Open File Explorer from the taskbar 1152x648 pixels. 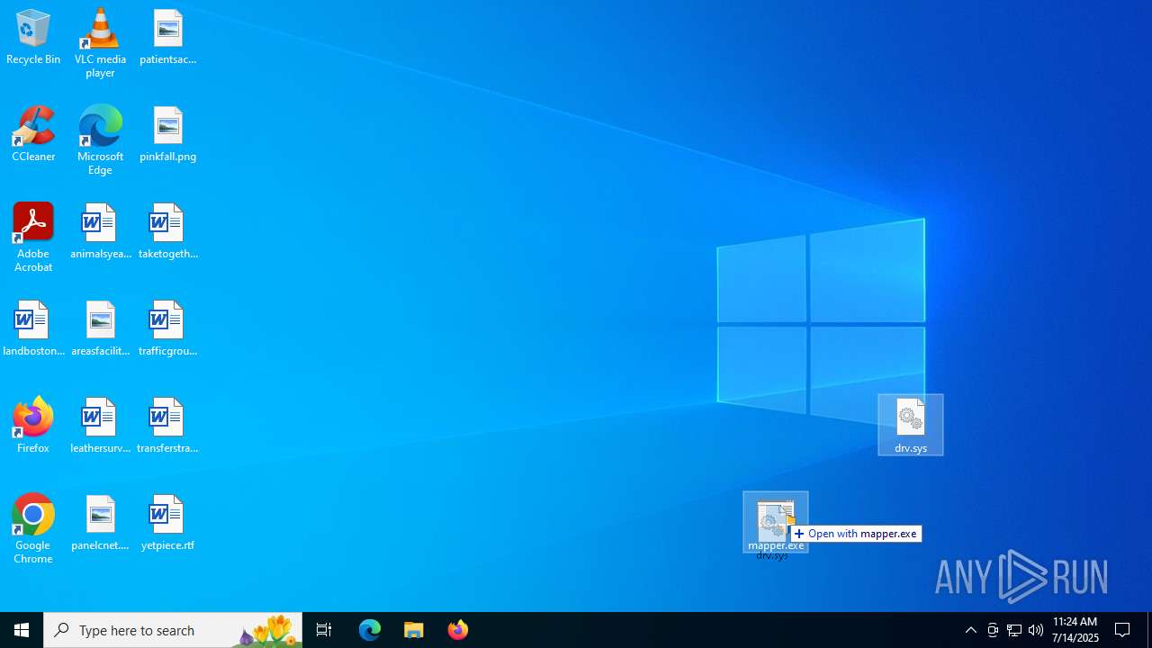(414, 630)
